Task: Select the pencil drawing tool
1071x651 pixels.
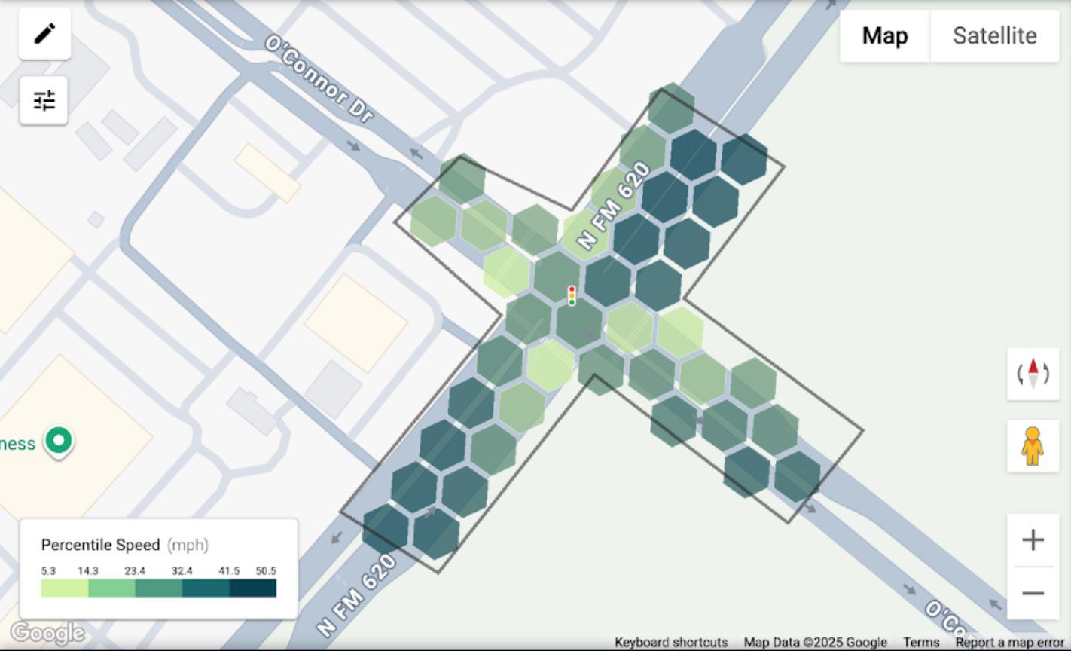Action: (44, 33)
